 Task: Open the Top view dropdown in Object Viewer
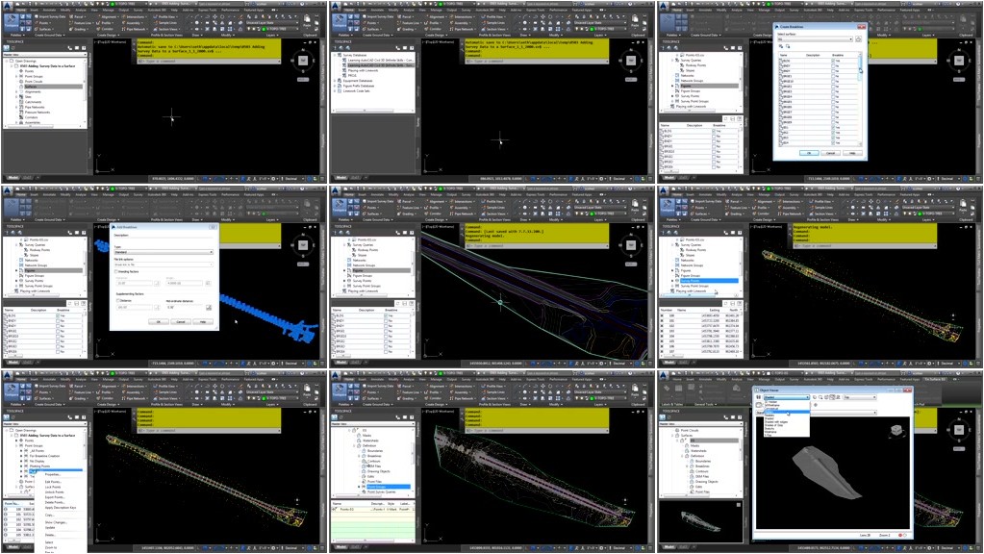(859, 397)
